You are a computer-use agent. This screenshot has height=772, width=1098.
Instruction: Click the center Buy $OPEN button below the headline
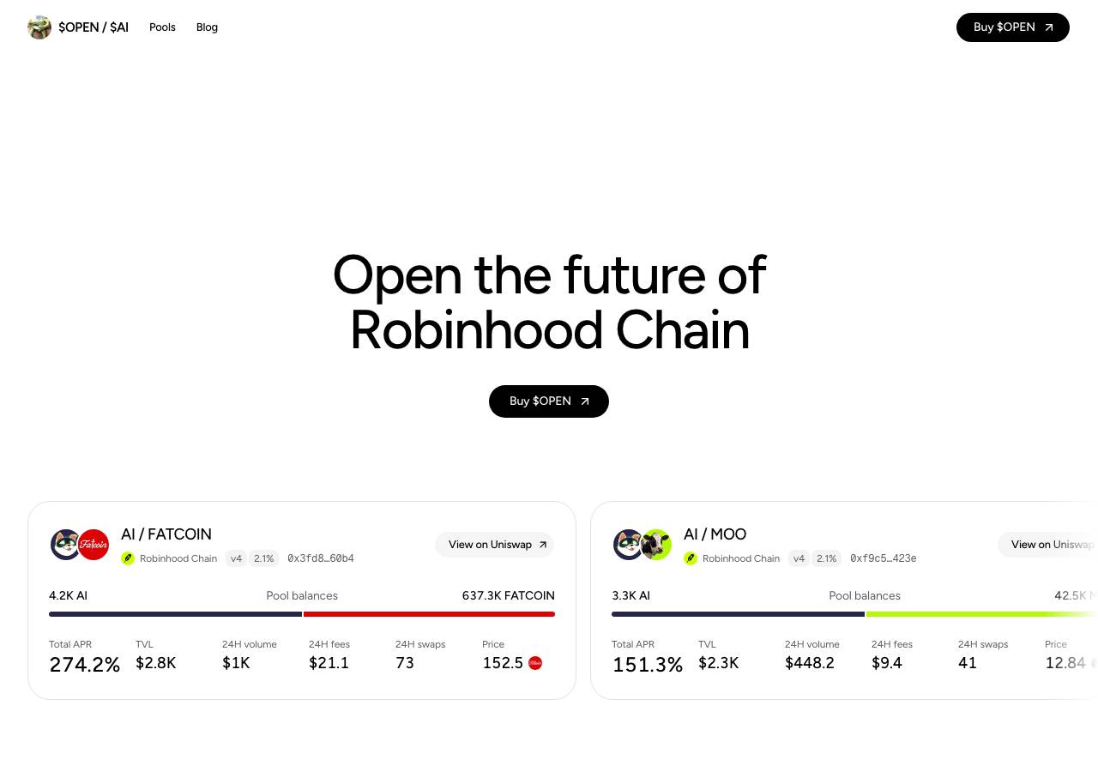click(549, 401)
